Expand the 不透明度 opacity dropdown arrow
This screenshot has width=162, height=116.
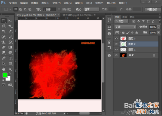pyautogui.click(x=158, y=27)
